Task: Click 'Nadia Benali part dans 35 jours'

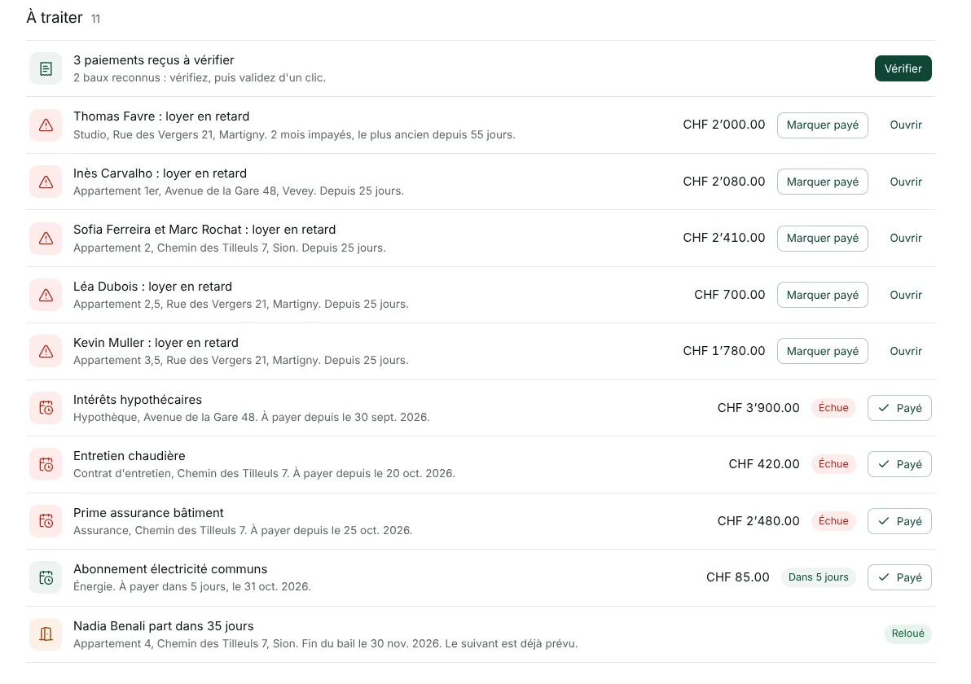Action: tap(164, 626)
